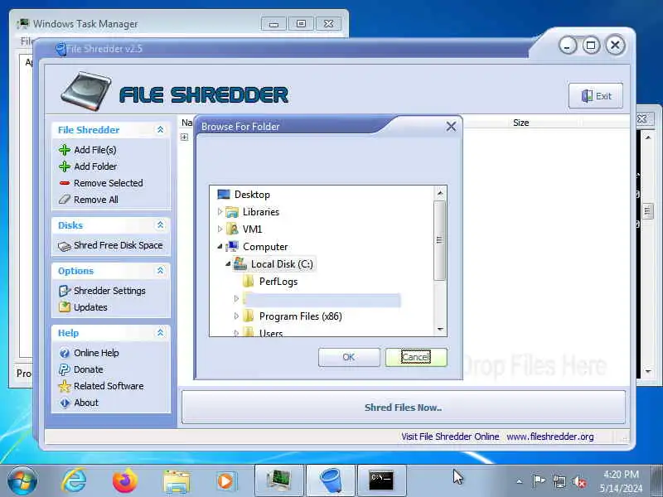Click the Shredder Settings icon

point(65,291)
